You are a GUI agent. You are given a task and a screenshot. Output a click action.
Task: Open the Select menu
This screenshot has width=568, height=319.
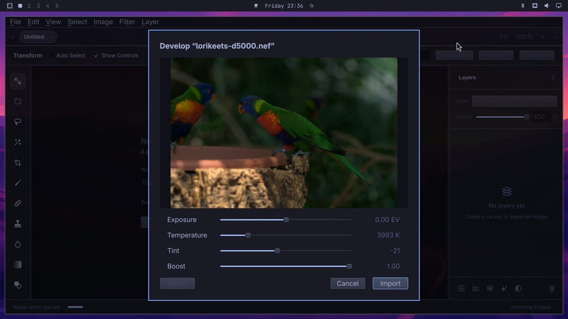click(x=77, y=22)
